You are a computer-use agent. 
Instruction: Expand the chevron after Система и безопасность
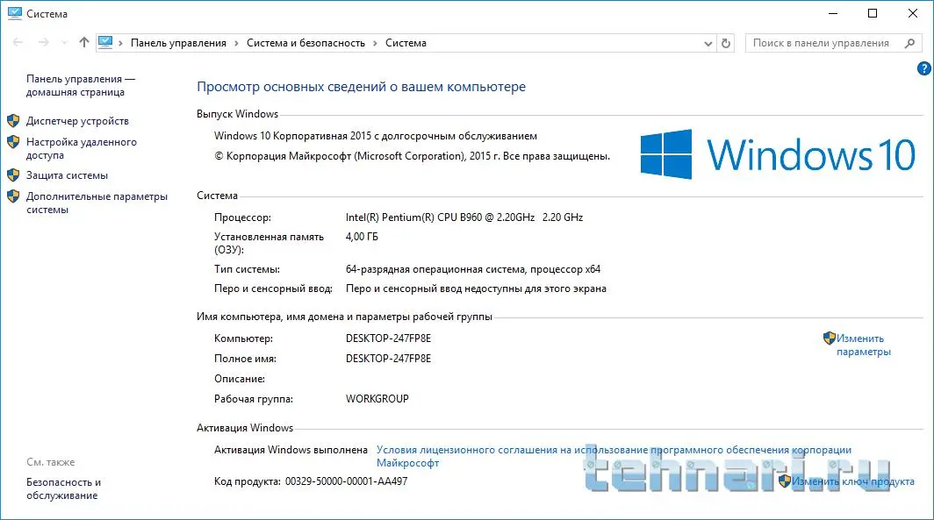point(376,44)
